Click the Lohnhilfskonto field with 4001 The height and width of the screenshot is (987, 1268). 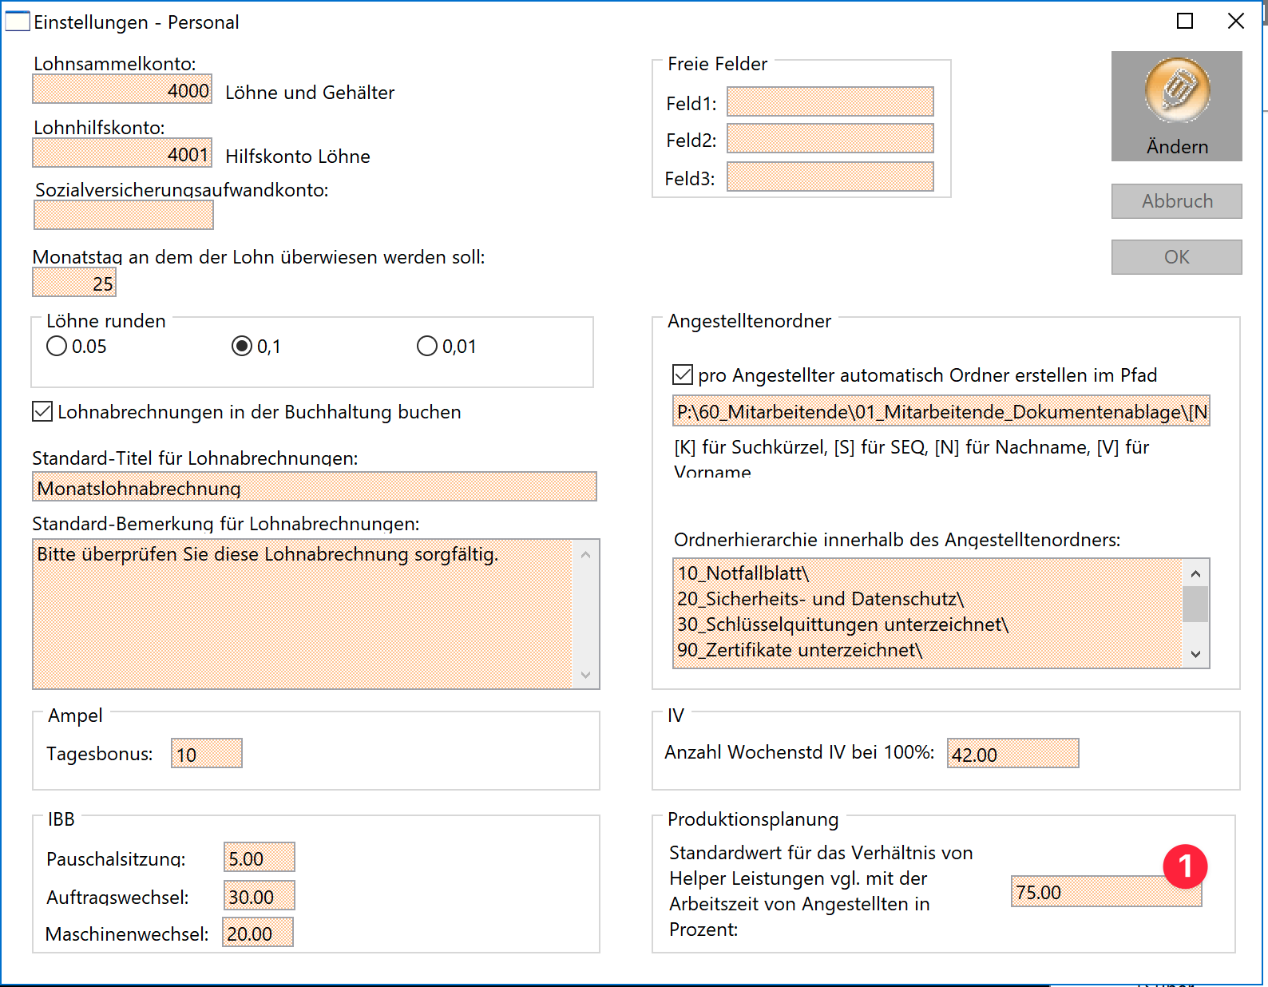[x=122, y=153]
